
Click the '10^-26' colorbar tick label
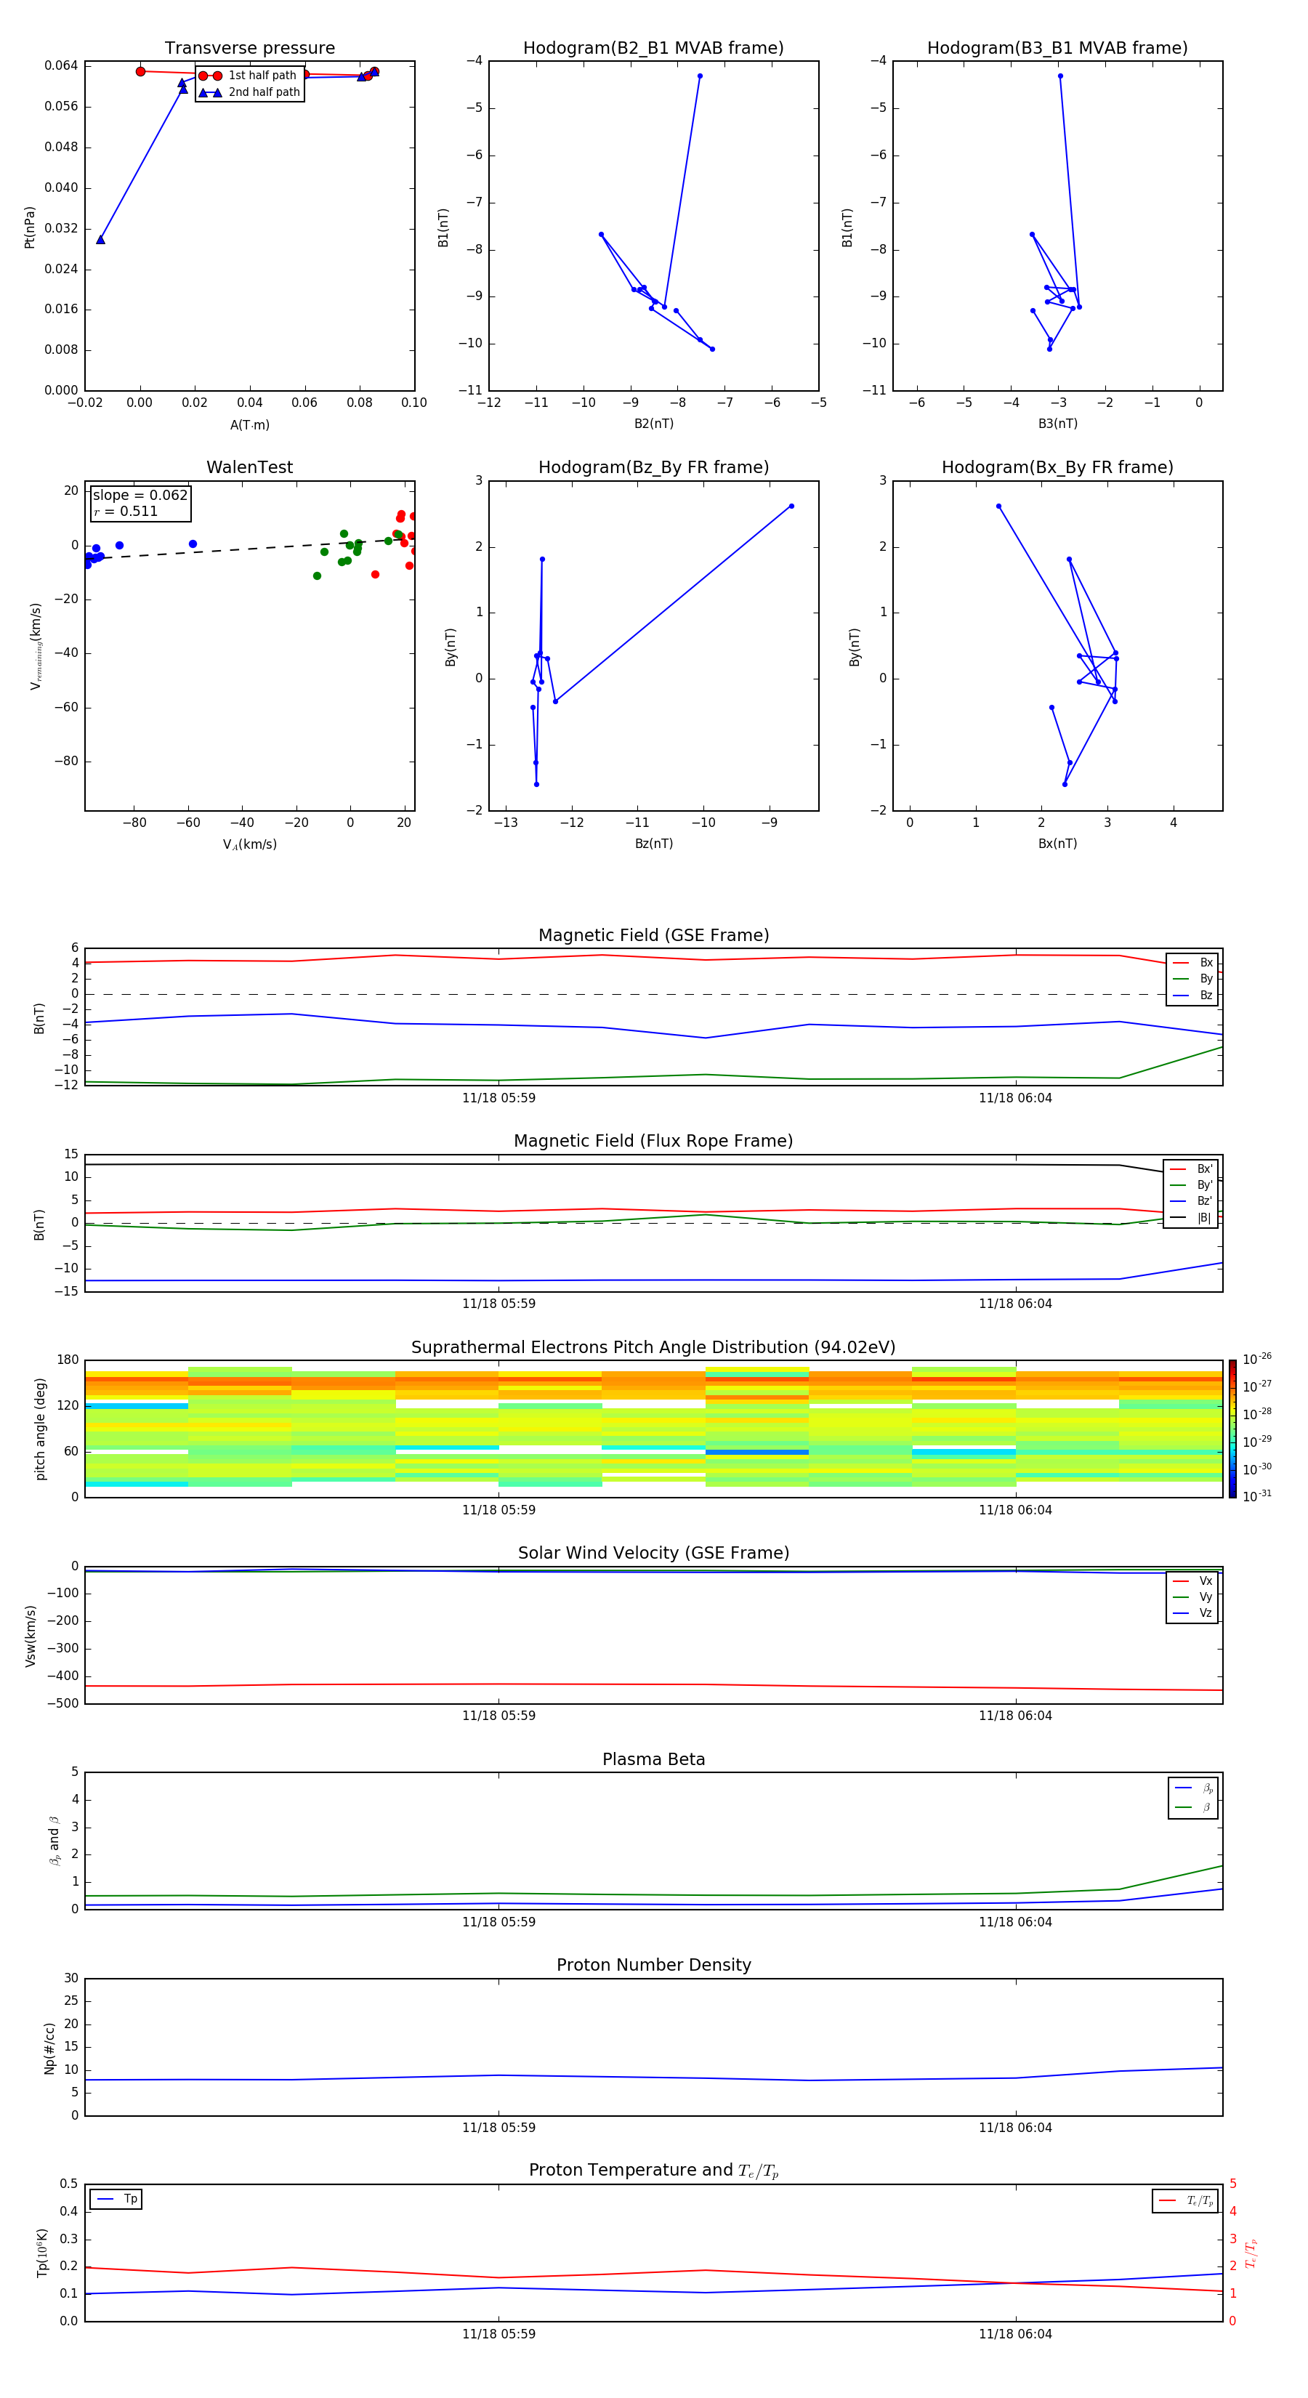tap(1257, 1359)
